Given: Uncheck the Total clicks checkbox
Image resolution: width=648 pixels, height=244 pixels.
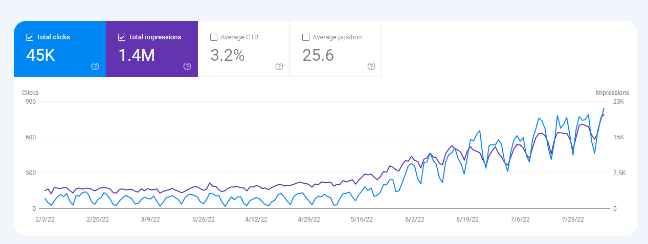Looking at the screenshot, I should tap(30, 37).
